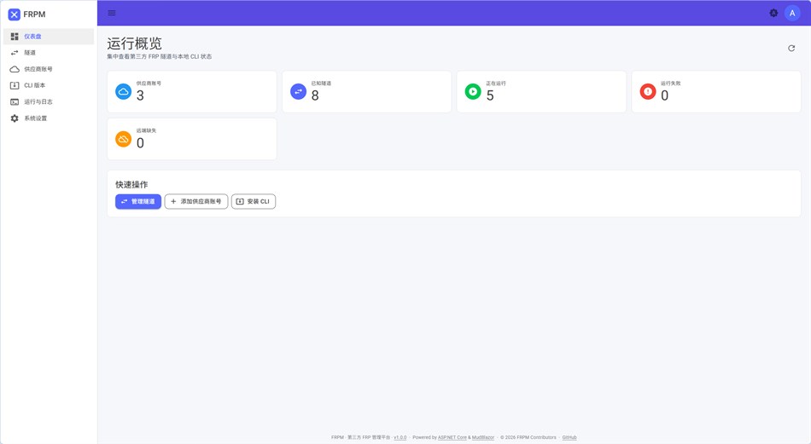Click the green play icon on 正在运行 card
Screen dimensions: 811x444
473,92
